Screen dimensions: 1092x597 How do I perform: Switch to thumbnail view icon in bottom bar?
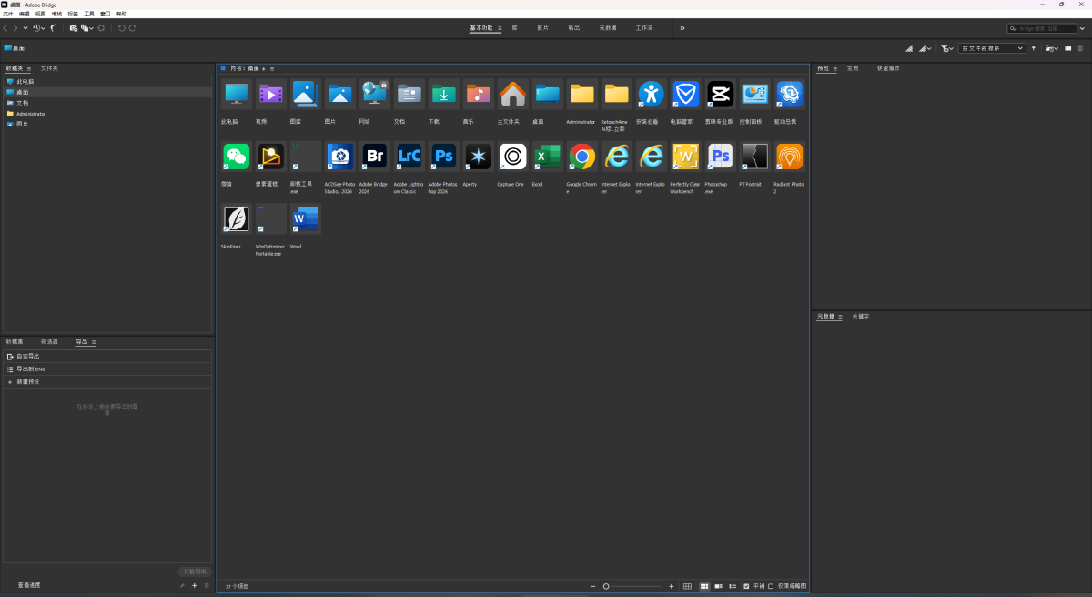704,586
